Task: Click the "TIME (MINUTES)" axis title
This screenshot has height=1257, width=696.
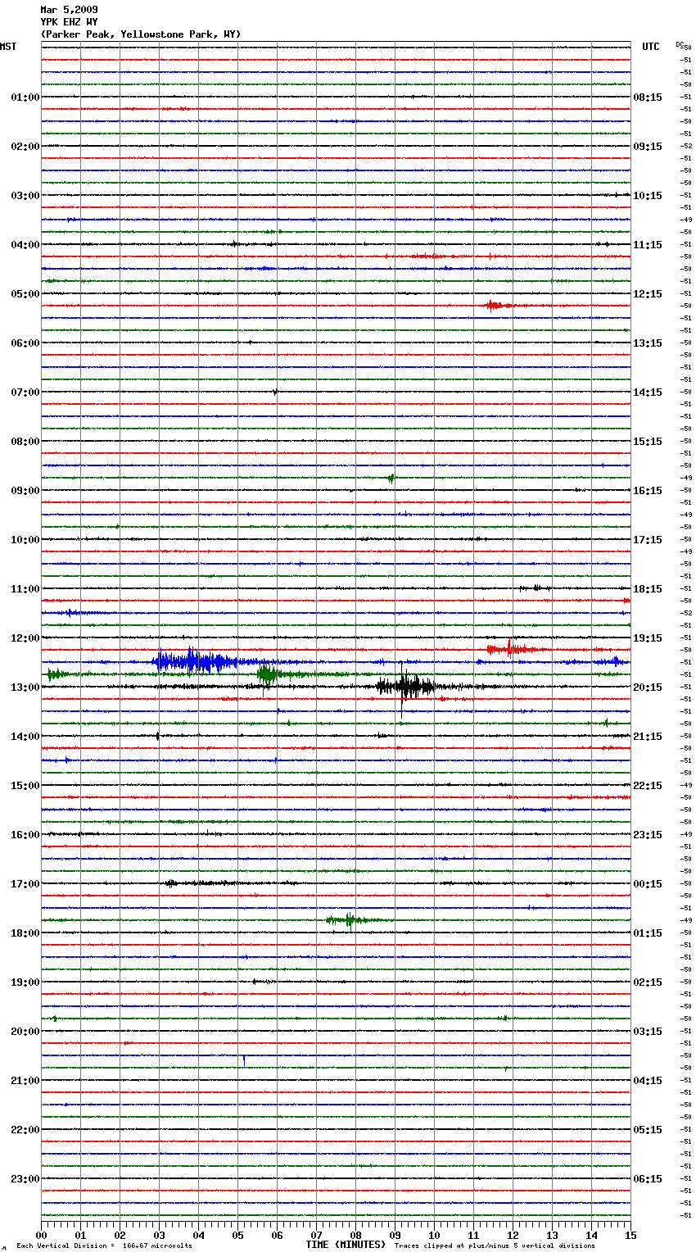Action: (346, 1245)
